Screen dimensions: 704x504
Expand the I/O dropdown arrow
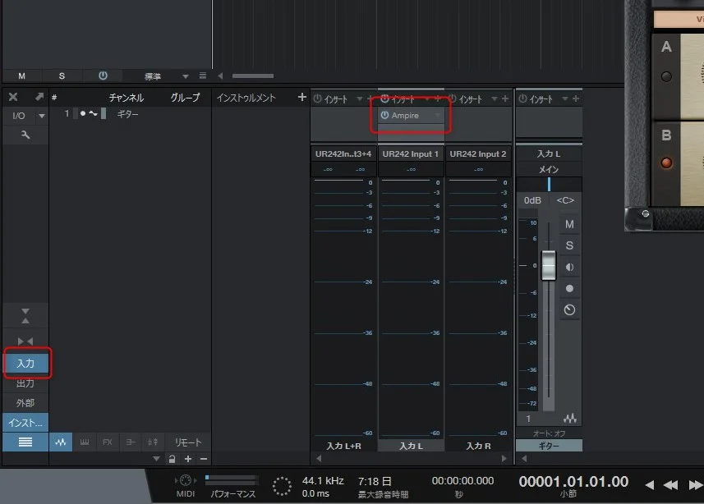click(42, 117)
